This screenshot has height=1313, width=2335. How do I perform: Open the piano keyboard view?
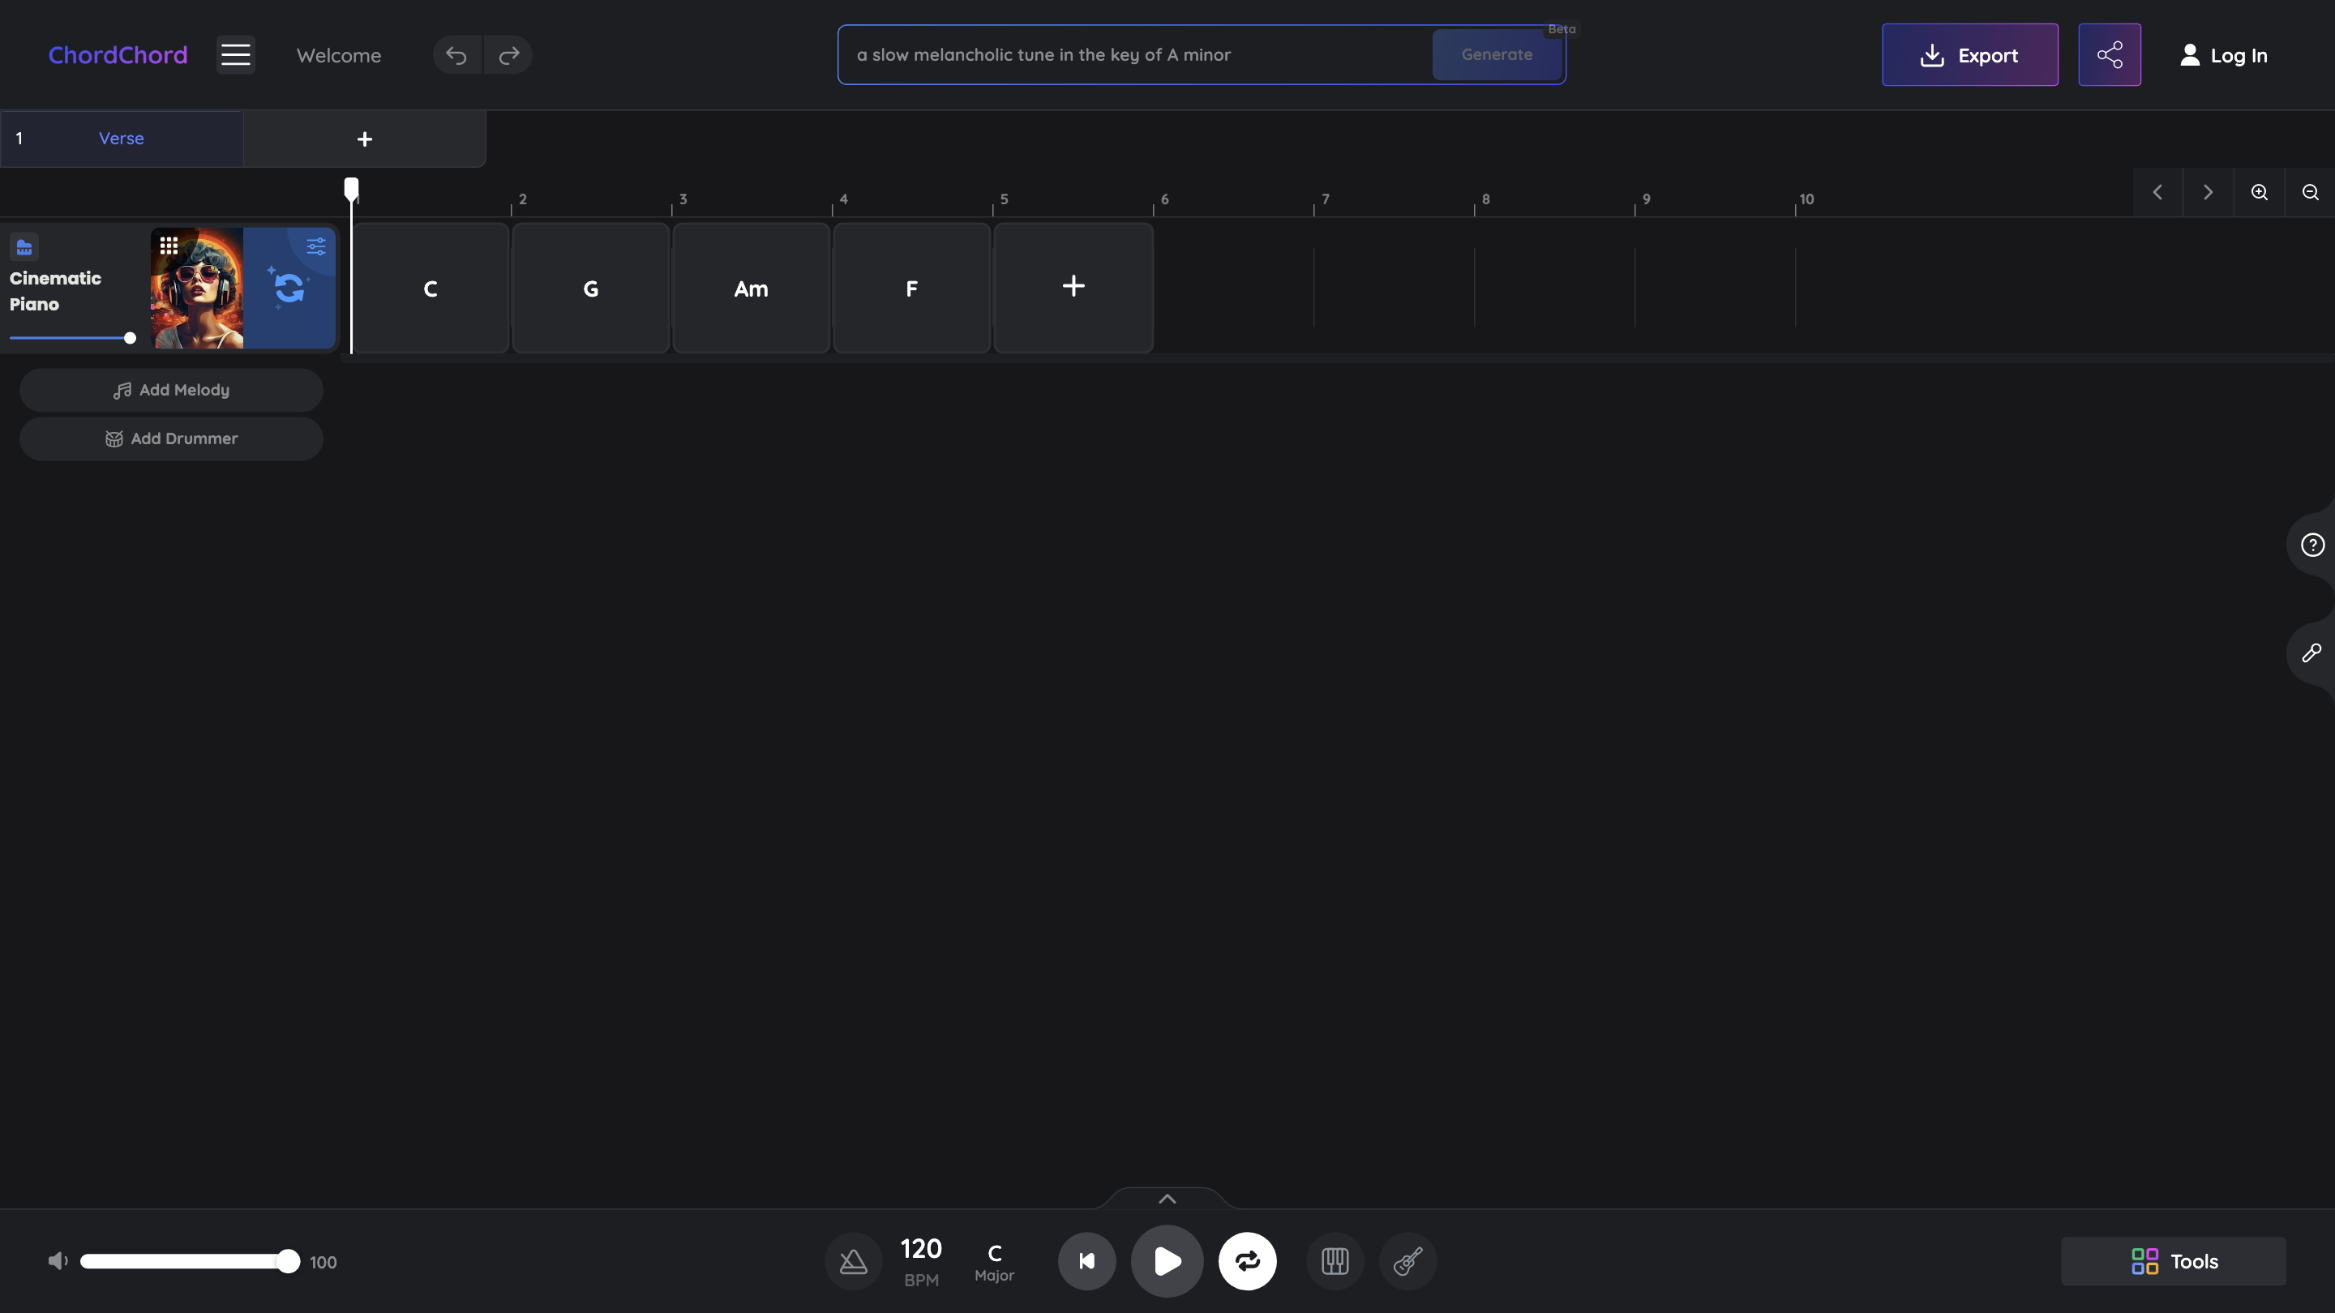point(1335,1260)
